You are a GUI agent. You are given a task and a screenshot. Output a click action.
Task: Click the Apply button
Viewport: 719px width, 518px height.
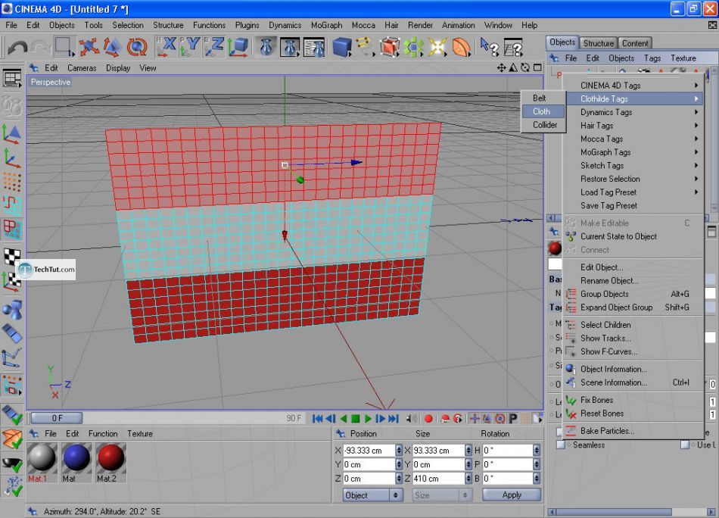512,495
